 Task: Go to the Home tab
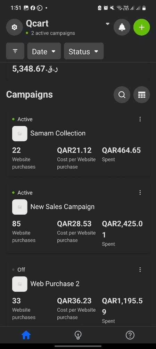[x=26, y=335]
